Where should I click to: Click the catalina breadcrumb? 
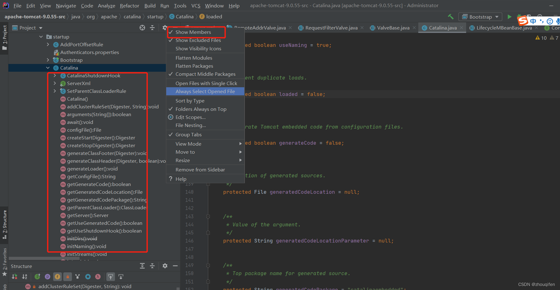click(132, 16)
